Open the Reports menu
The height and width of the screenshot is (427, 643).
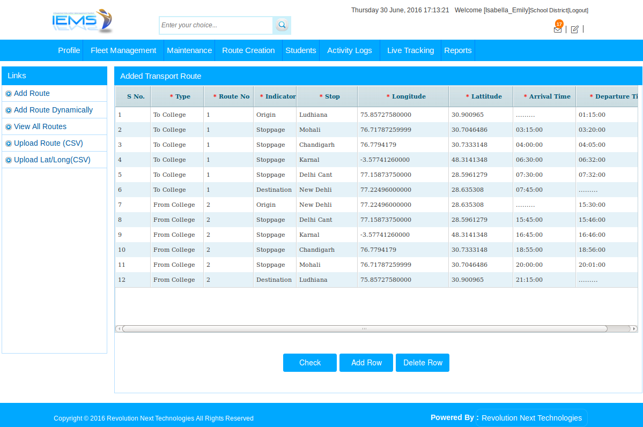(457, 50)
